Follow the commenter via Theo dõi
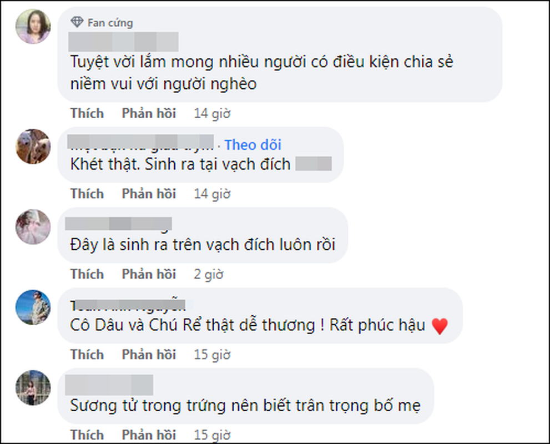This screenshot has width=550, height=444. [253, 145]
